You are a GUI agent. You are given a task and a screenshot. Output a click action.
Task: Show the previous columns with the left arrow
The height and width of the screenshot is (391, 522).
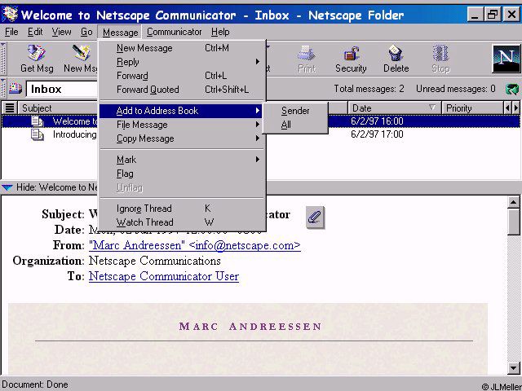click(x=507, y=108)
